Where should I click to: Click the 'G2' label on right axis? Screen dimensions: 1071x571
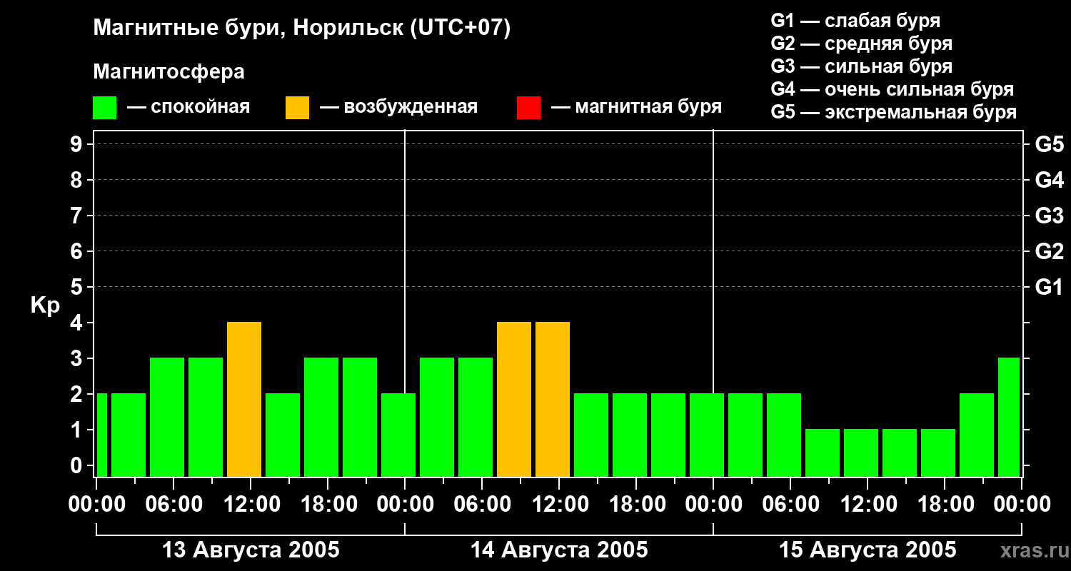1049,251
